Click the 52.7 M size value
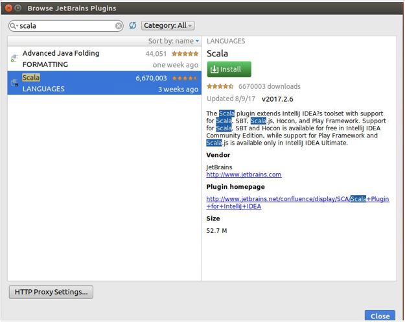Viewport: 405px width, 323px height. 216,231
